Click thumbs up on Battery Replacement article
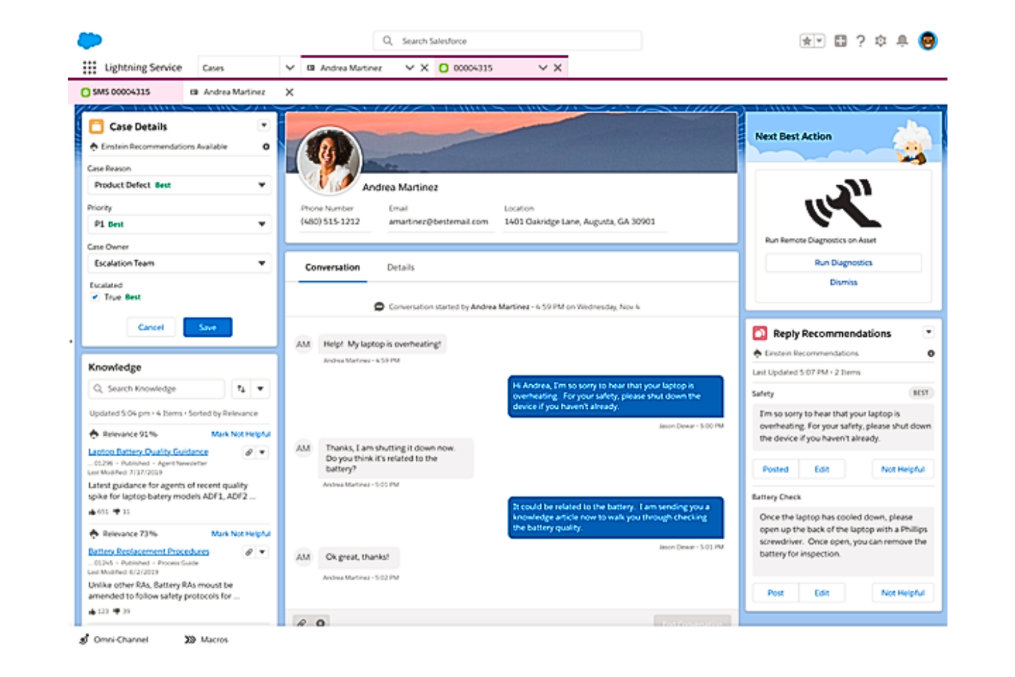 pos(93,611)
